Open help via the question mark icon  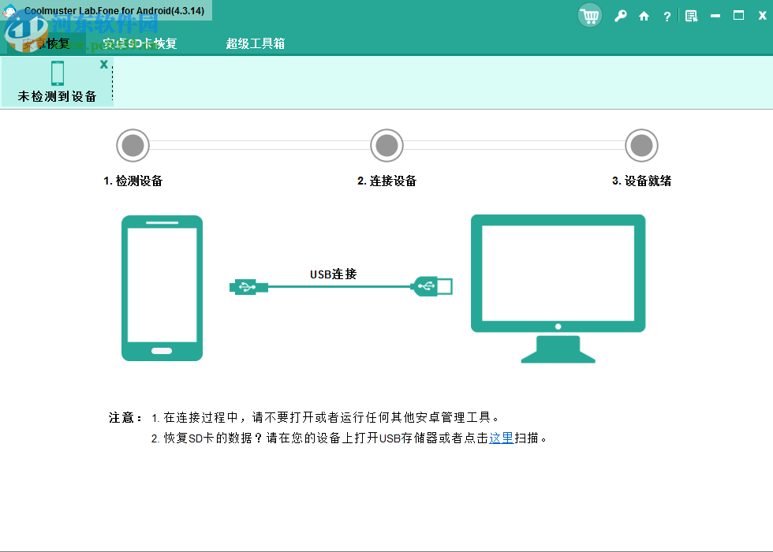[667, 15]
